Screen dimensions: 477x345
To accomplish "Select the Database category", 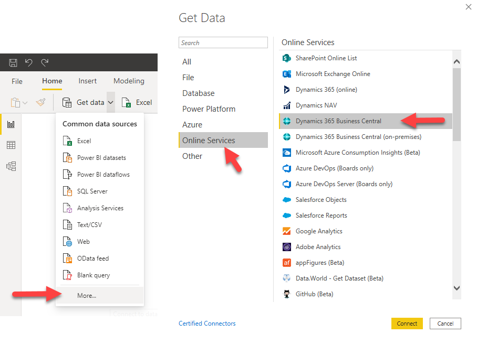I will click(x=223, y=93).
